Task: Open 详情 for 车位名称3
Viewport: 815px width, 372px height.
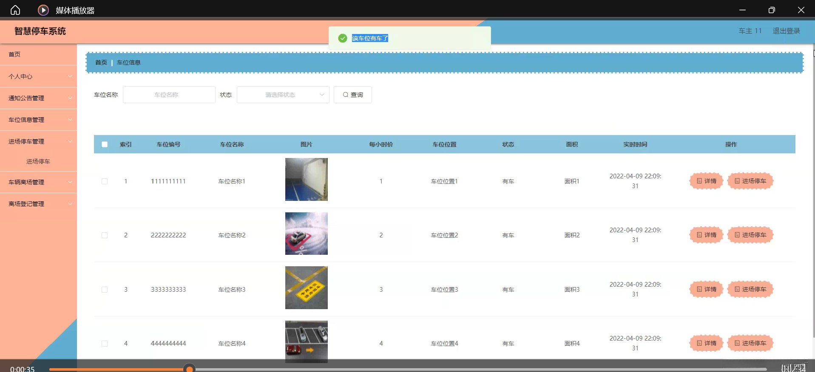Action: click(x=706, y=289)
